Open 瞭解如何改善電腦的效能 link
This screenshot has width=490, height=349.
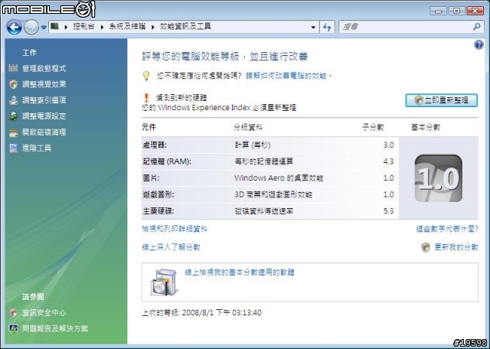[x=288, y=76]
